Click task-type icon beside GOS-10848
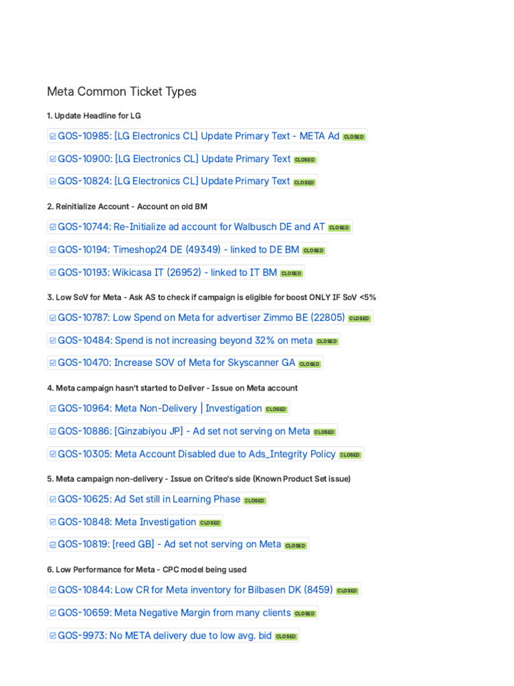The width and height of the screenshot is (514, 686). point(53,521)
